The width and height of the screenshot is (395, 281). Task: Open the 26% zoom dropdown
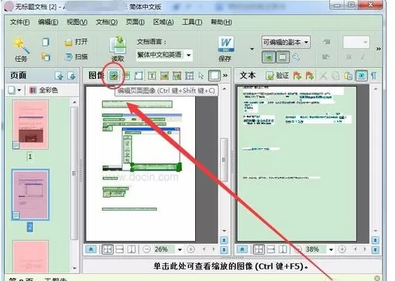(x=180, y=249)
